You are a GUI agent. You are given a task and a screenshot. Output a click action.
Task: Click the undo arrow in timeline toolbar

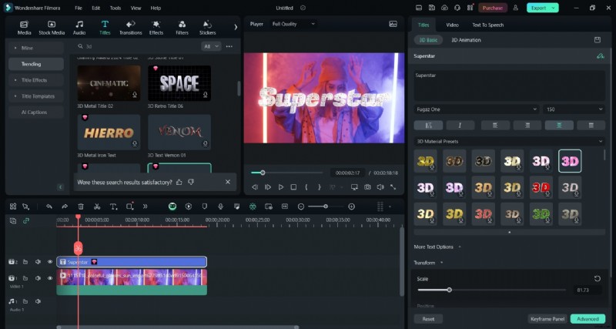(x=49, y=206)
